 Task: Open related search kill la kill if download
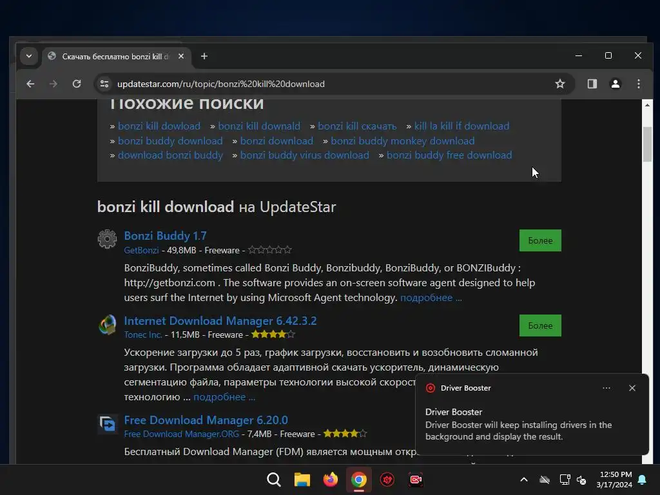[461, 126]
